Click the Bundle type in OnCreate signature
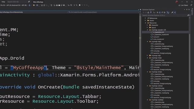Viewport: 194px width, 109px height. pos(71,87)
